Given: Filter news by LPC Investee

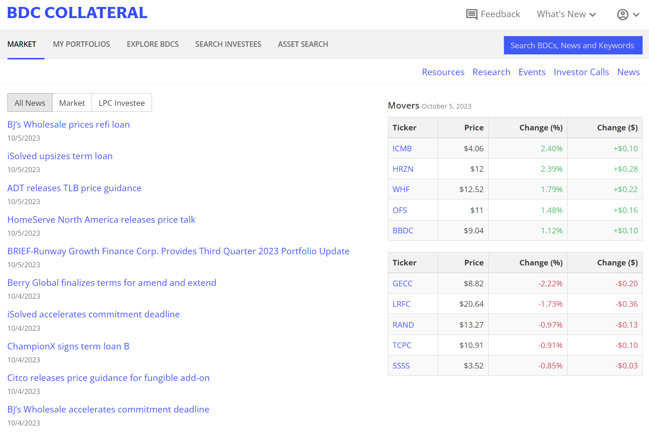Looking at the screenshot, I should coord(122,103).
